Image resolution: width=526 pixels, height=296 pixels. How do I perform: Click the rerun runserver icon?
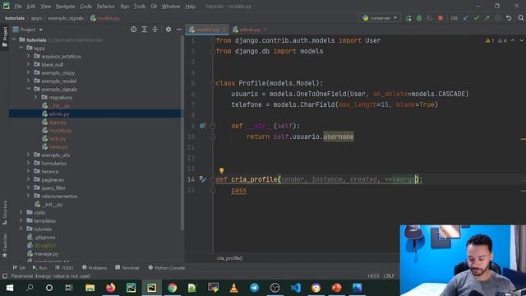[408, 18]
